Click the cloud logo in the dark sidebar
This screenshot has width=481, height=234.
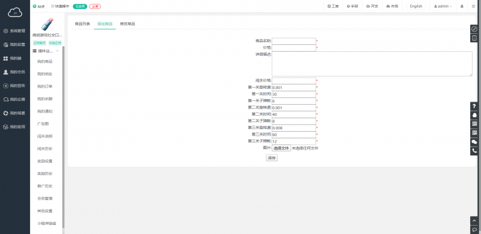pyautogui.click(x=15, y=12)
